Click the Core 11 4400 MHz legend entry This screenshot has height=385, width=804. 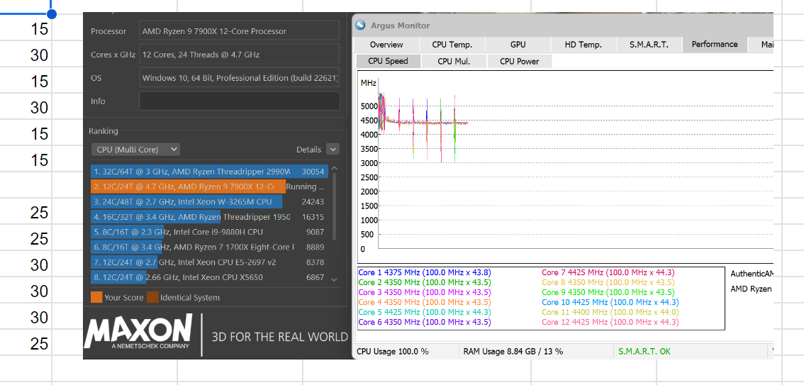(x=610, y=312)
